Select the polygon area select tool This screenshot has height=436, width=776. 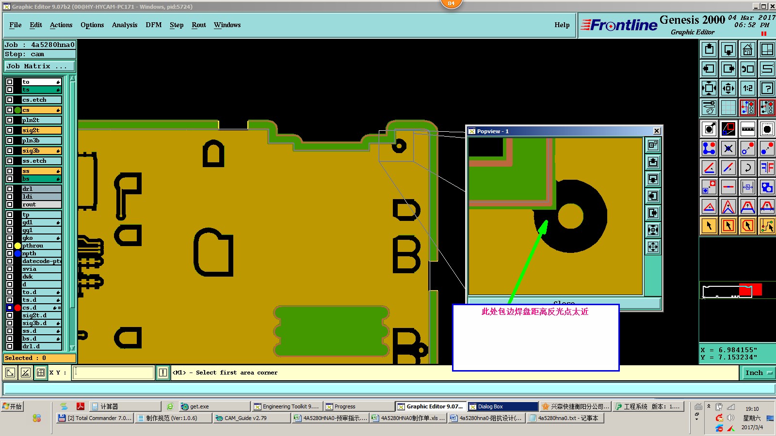[x=747, y=226]
